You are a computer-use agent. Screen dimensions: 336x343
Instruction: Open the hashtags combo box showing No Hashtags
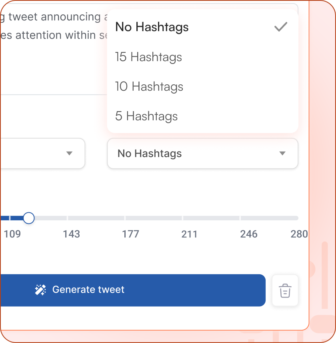point(202,154)
